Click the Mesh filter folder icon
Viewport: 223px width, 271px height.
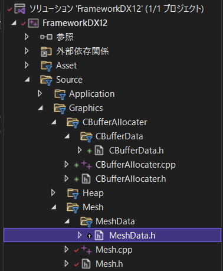[x=73, y=208]
